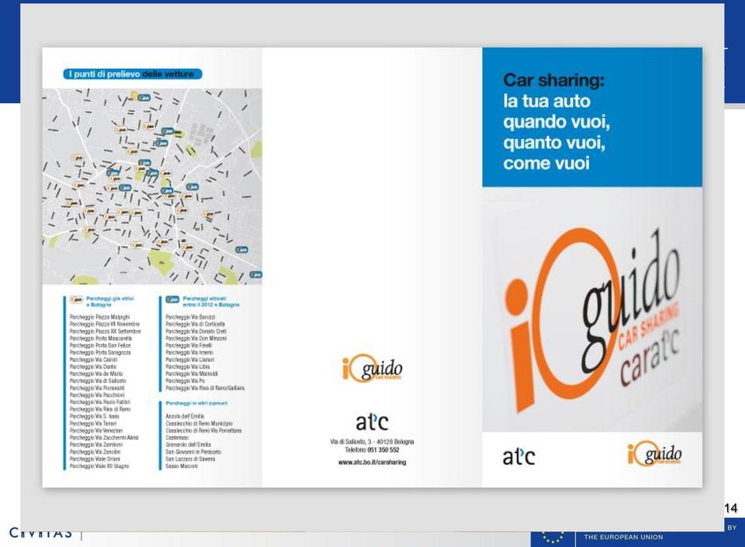Click the 'come vuoi' line on the cover
The image size is (745, 547).
[x=546, y=164]
